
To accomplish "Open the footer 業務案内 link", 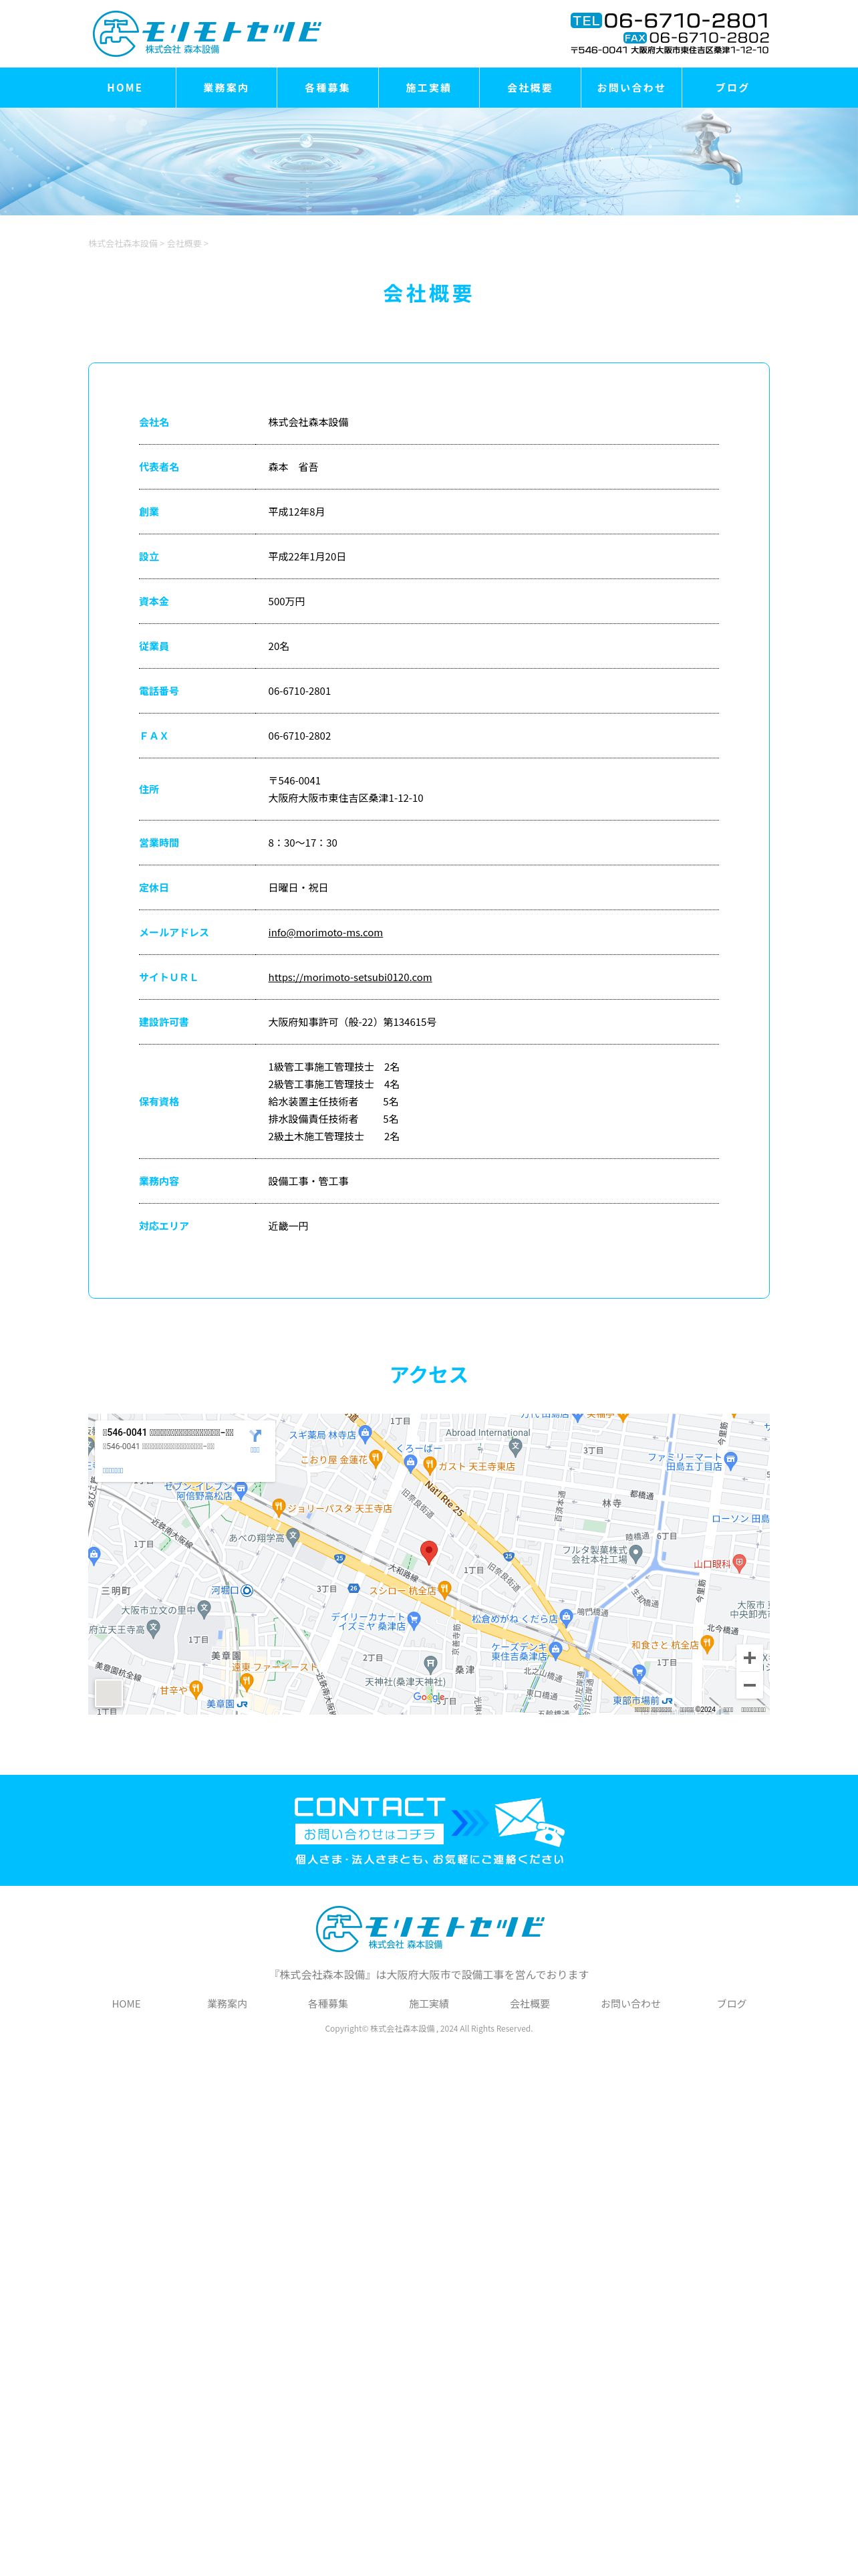I will pos(227,2004).
